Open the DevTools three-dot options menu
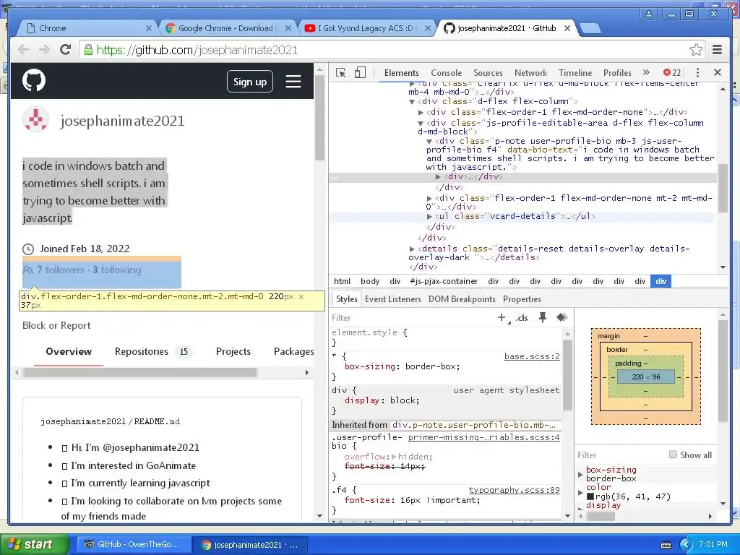 [697, 73]
